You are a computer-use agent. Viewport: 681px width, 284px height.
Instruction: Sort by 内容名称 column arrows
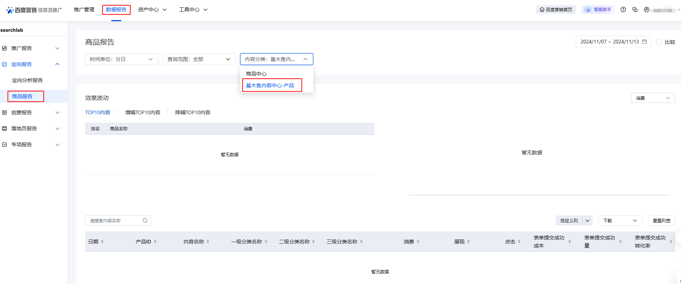208,242
